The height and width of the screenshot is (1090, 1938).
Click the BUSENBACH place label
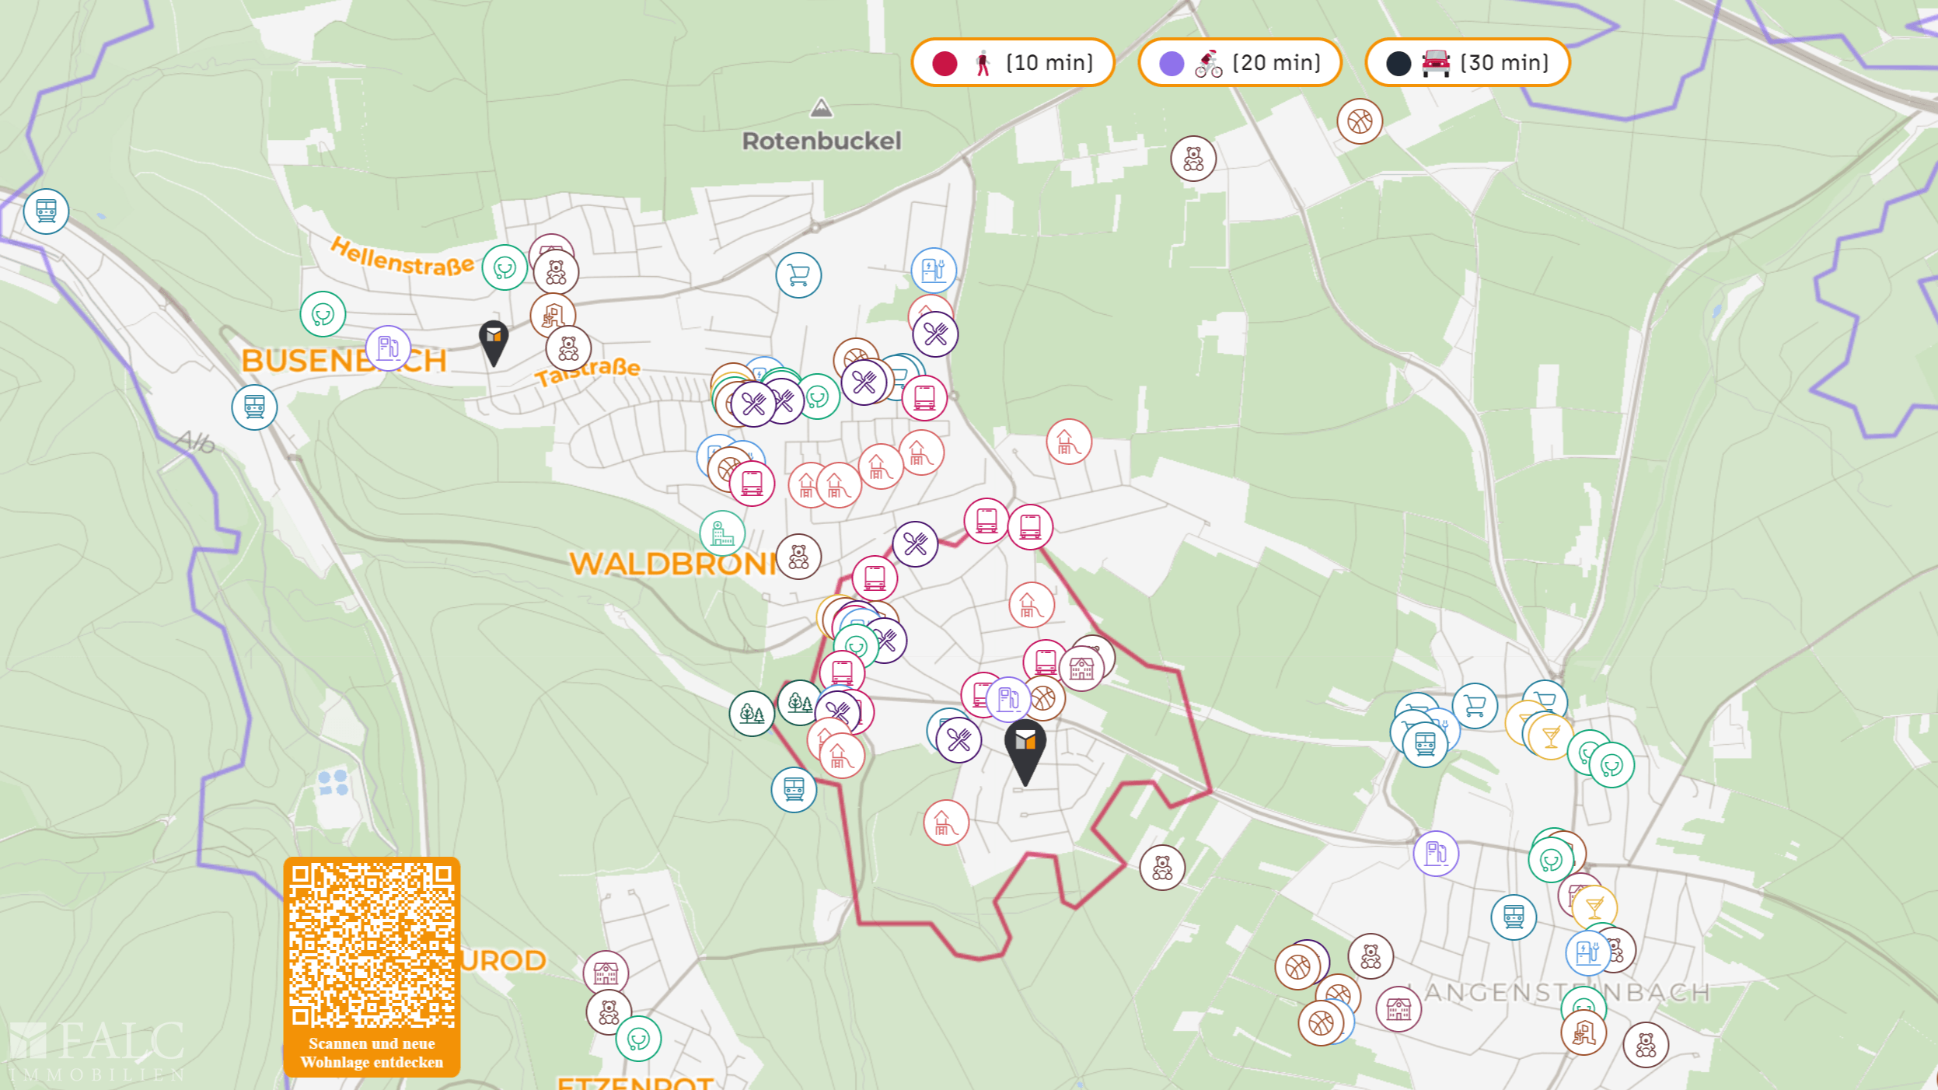tap(344, 361)
